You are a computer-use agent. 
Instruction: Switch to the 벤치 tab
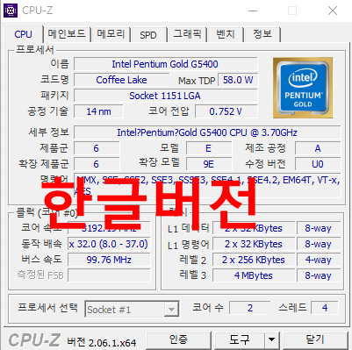226,34
